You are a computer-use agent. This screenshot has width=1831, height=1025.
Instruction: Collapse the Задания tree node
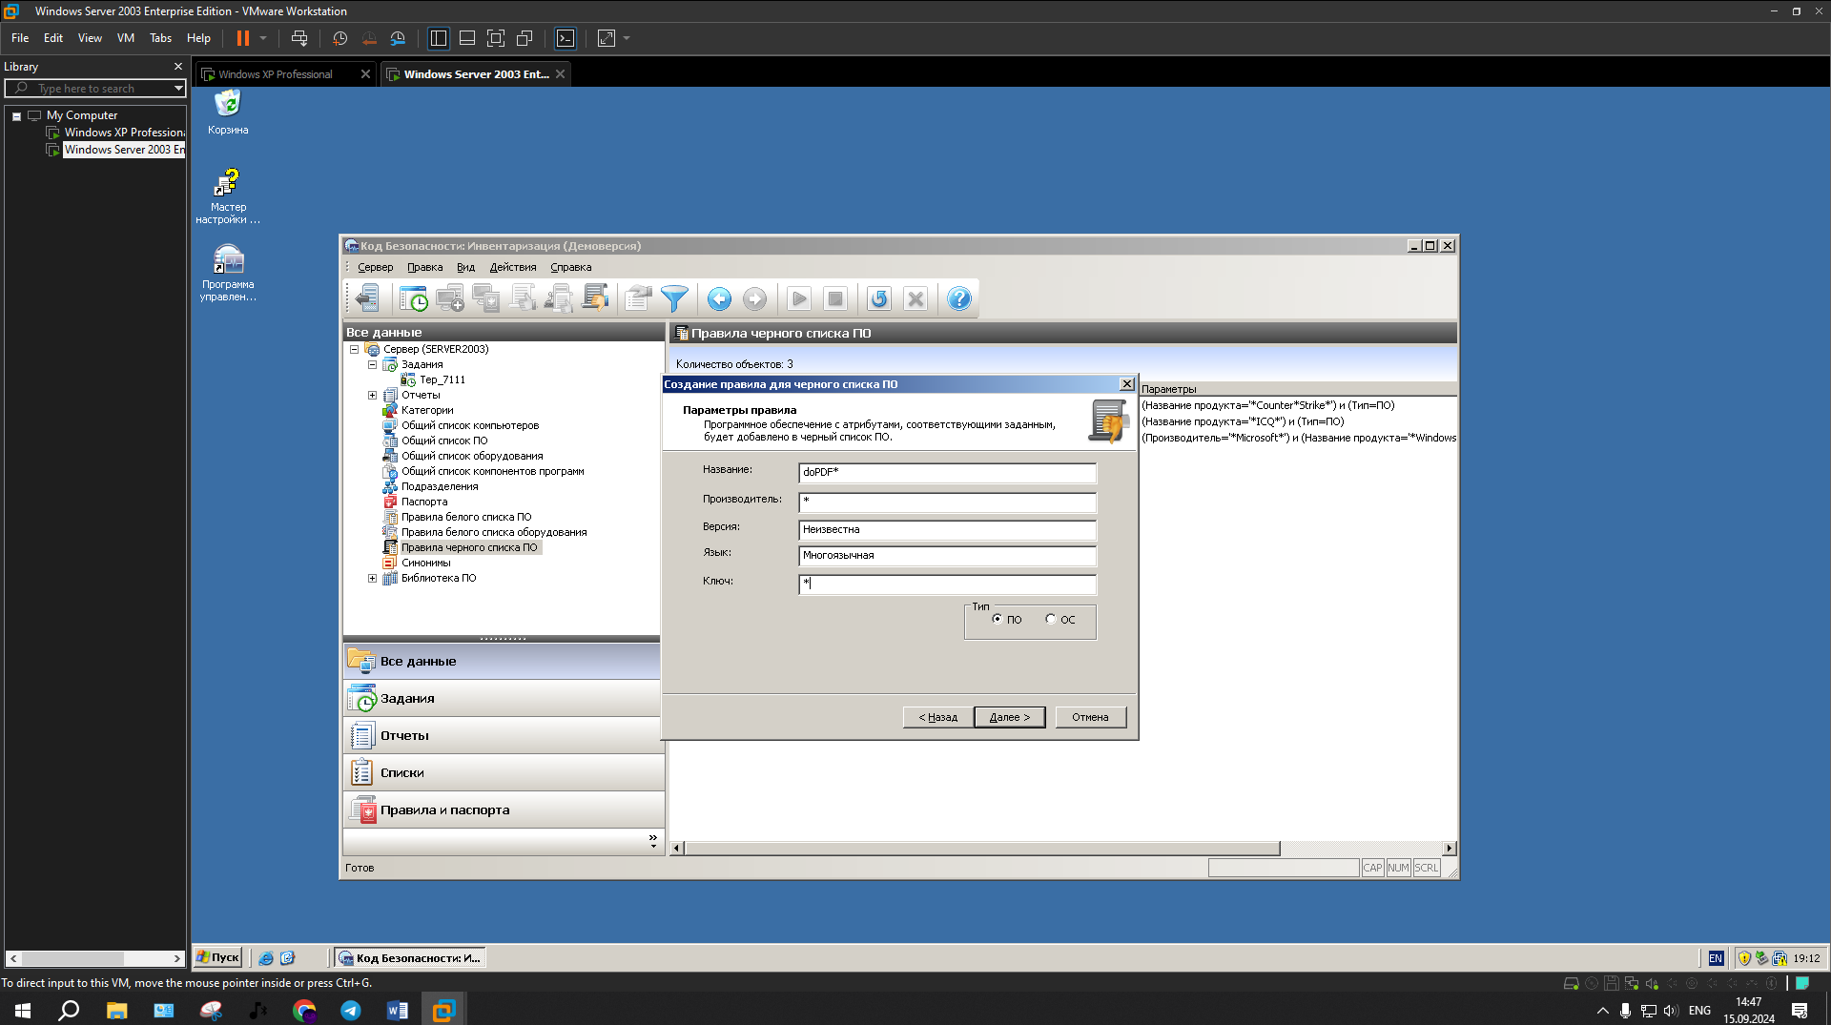(372, 365)
